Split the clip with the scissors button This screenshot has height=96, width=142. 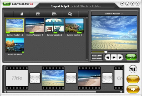[131, 57]
